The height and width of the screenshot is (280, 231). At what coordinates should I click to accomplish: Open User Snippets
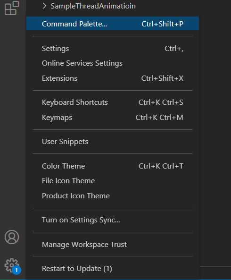click(x=113, y=142)
